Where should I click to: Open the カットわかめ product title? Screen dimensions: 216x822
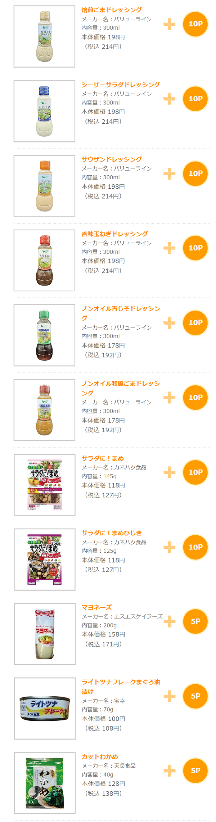click(100, 757)
